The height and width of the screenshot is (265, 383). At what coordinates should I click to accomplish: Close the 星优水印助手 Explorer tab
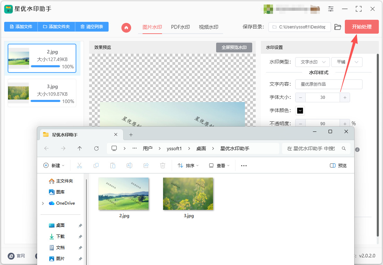pos(116,135)
